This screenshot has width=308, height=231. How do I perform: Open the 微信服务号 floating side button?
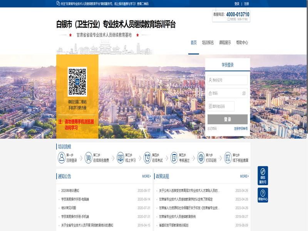point(263,176)
